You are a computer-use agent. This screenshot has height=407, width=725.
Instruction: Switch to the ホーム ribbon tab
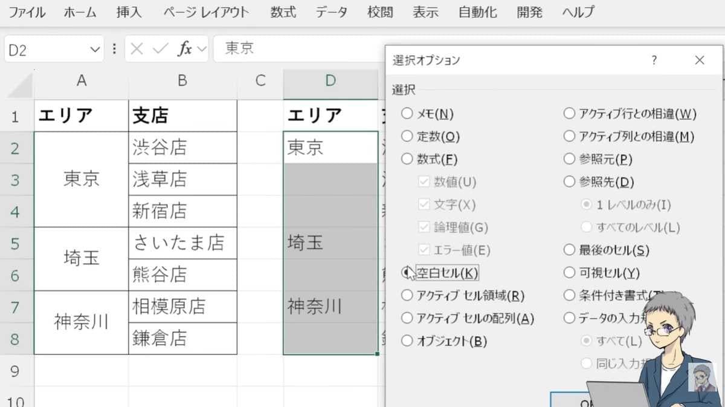pyautogui.click(x=80, y=12)
